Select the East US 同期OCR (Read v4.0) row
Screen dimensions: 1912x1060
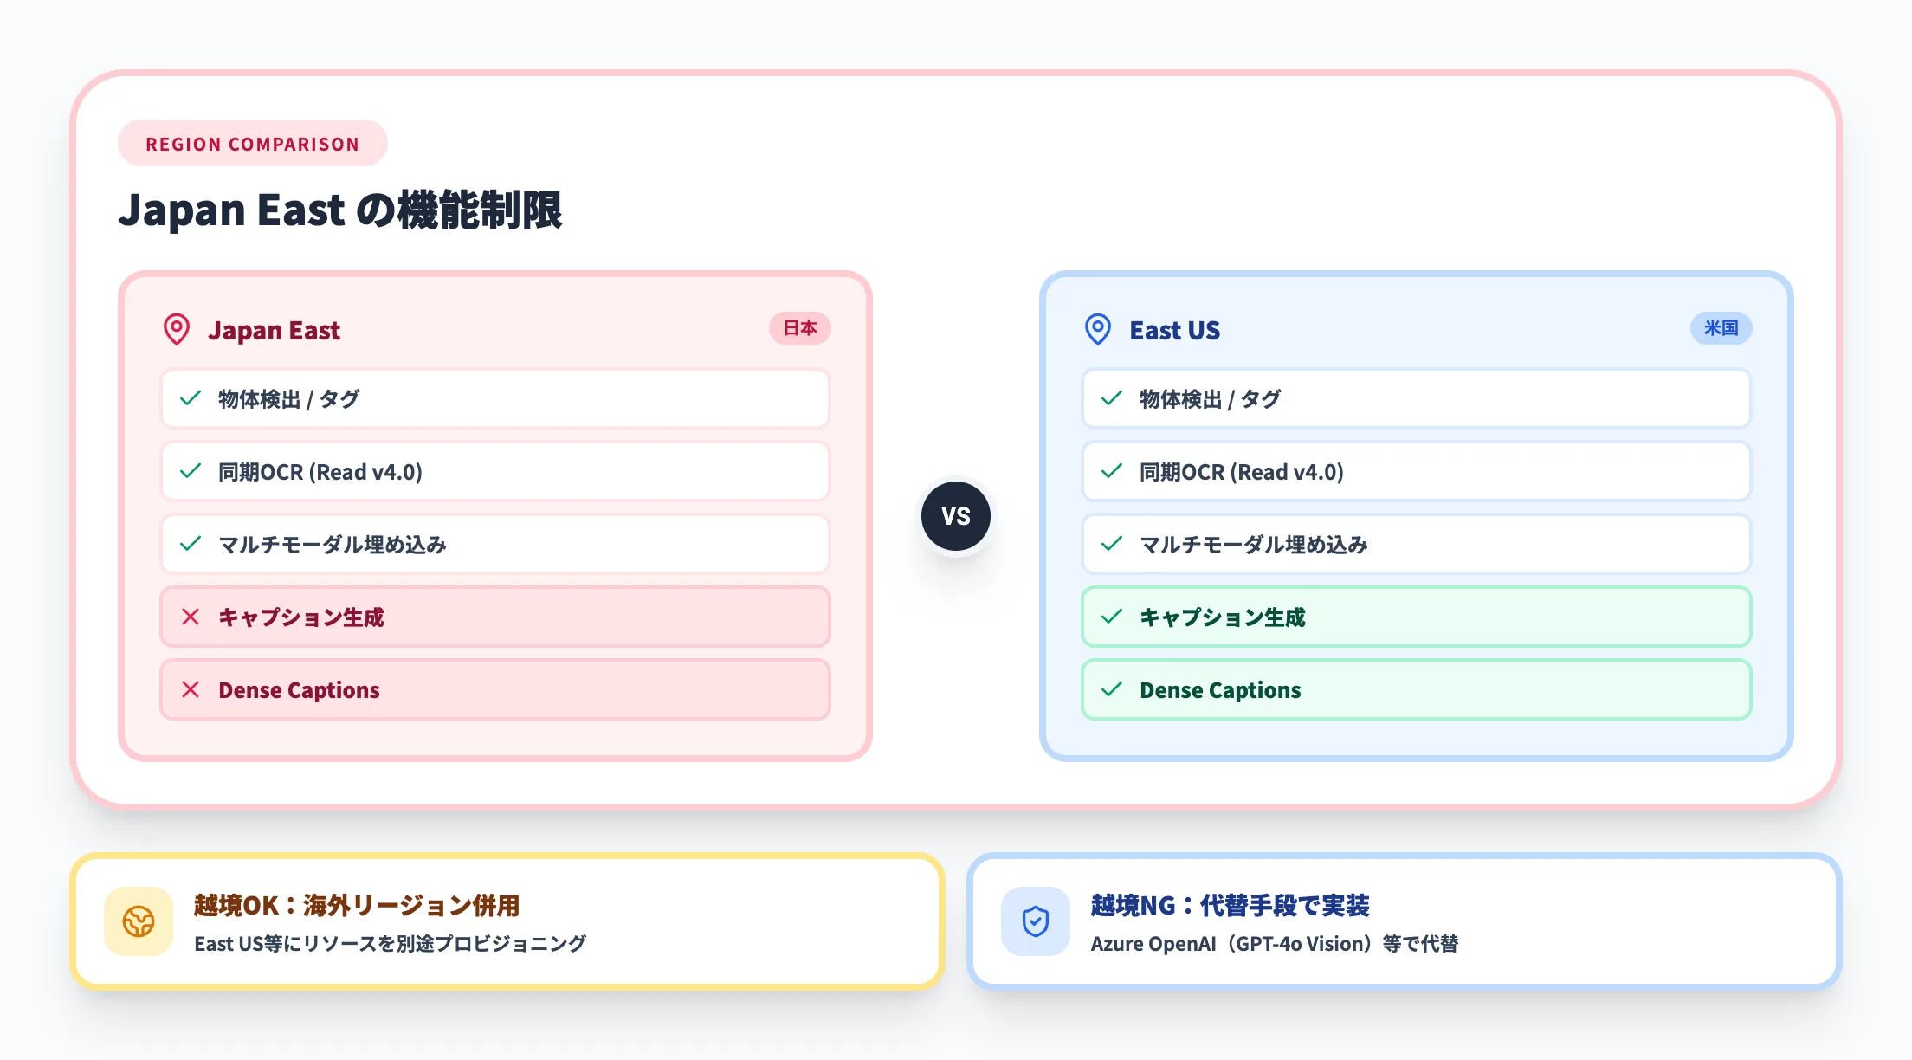1416,472
